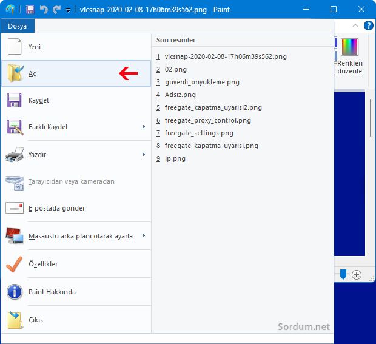Expand the Masaüstü arka planı submenu arrow
Viewport: 376px width, 344px height.
click(144, 235)
